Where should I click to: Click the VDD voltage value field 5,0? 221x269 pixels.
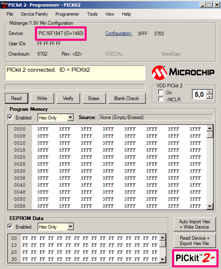(x=199, y=94)
